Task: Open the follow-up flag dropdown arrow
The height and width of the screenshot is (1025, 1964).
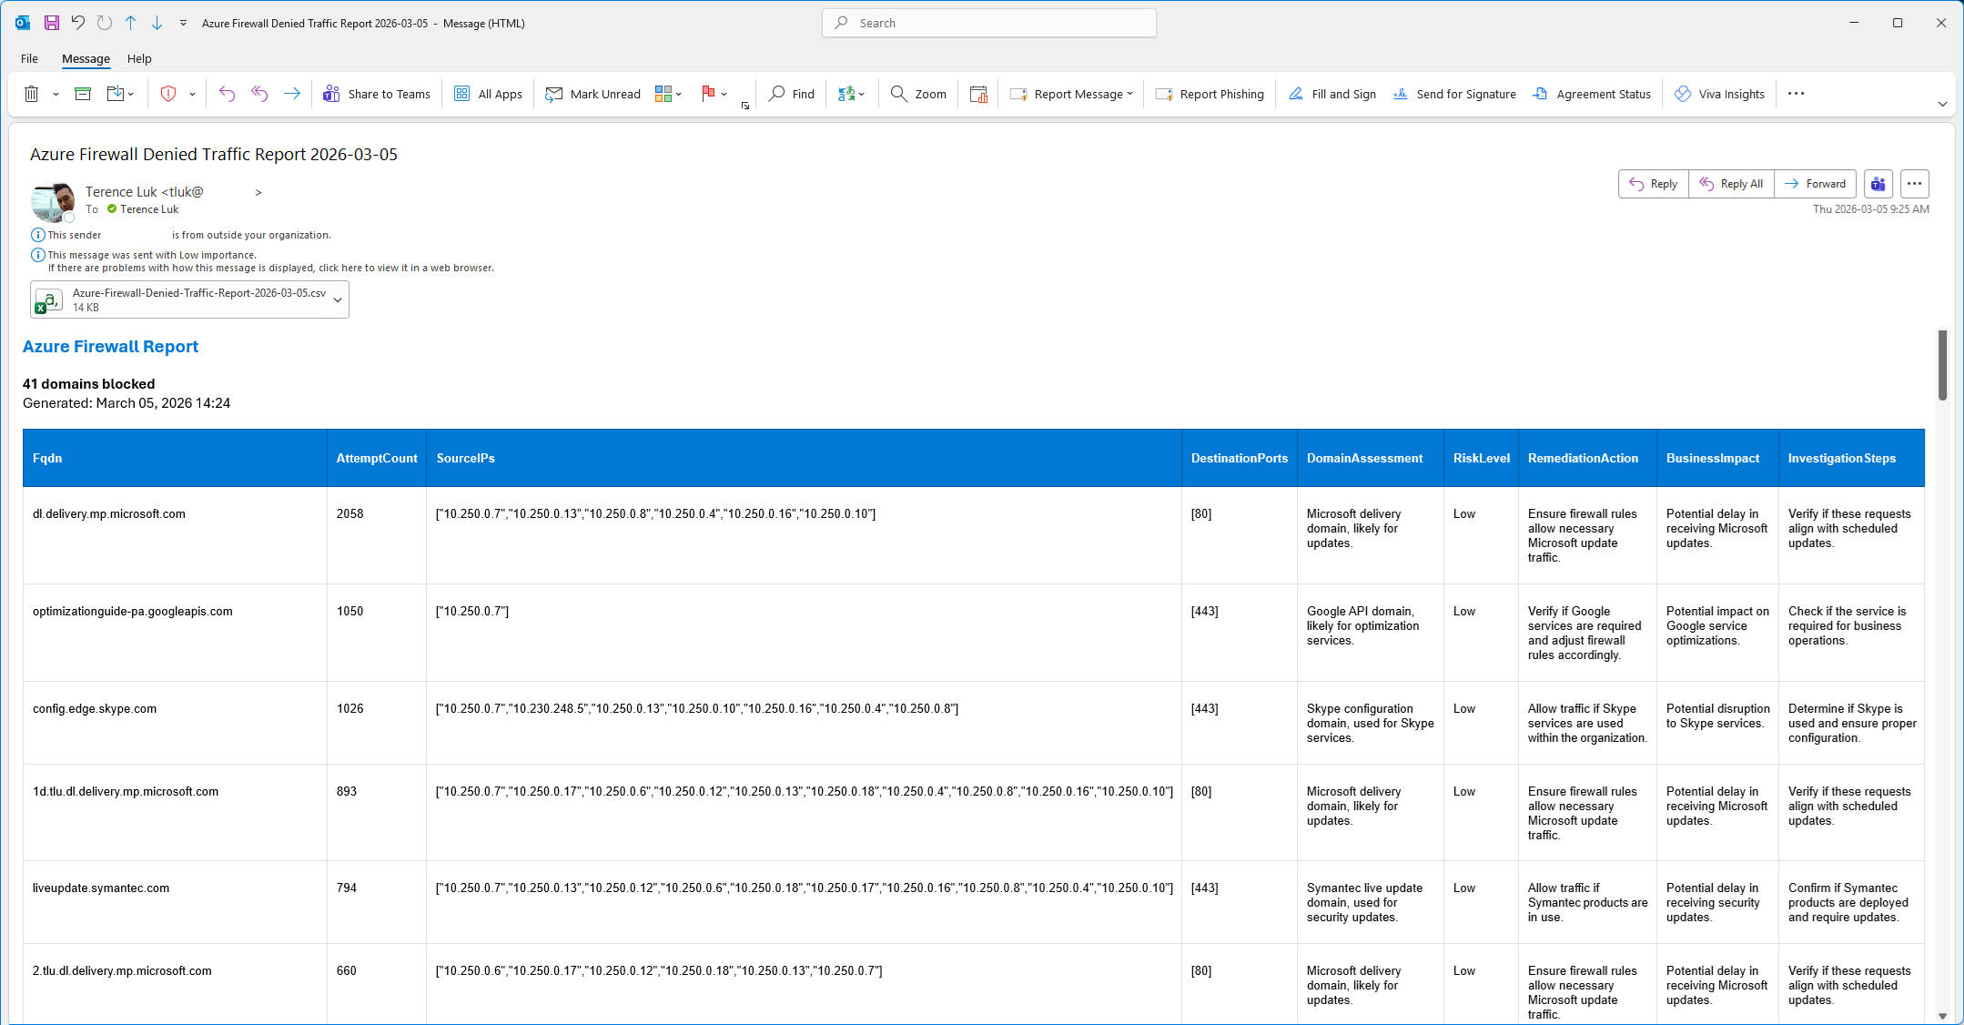Action: click(724, 94)
